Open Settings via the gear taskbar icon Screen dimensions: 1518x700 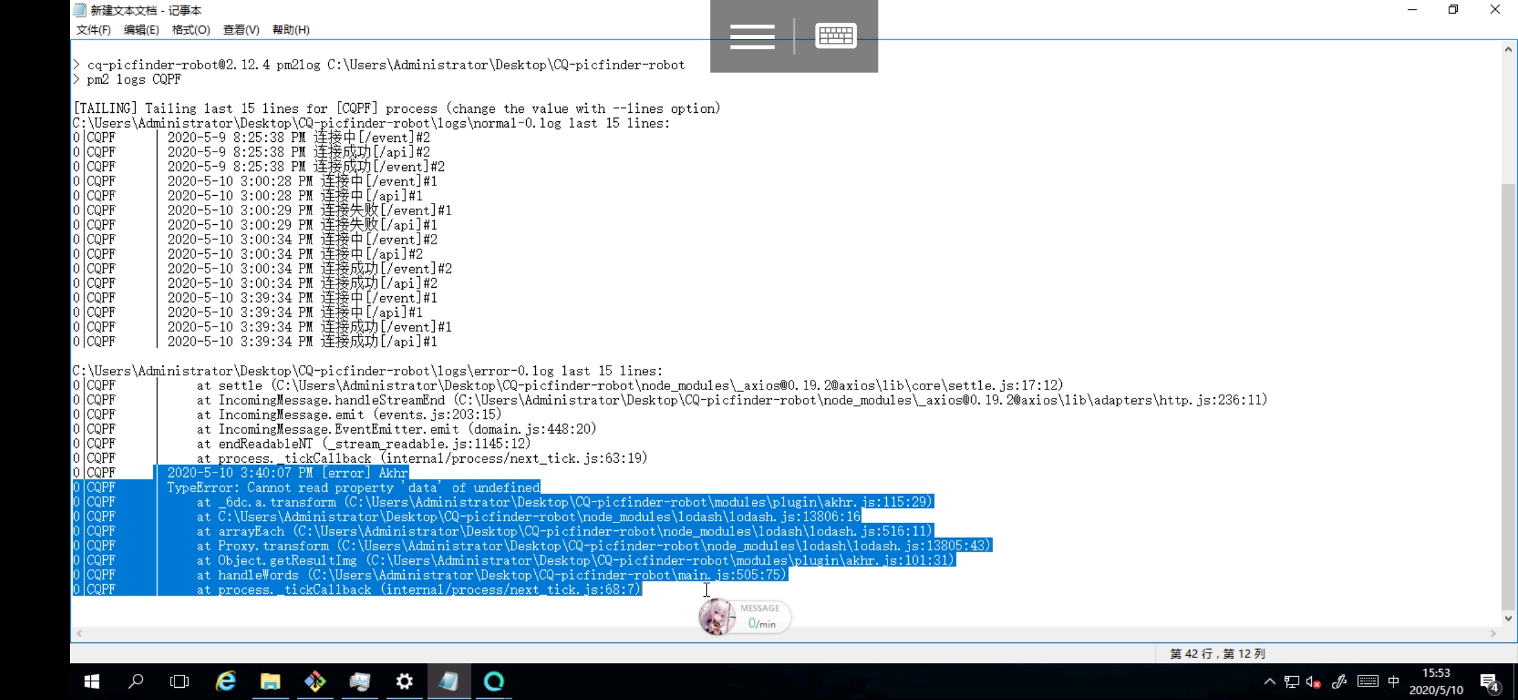pyautogui.click(x=405, y=682)
